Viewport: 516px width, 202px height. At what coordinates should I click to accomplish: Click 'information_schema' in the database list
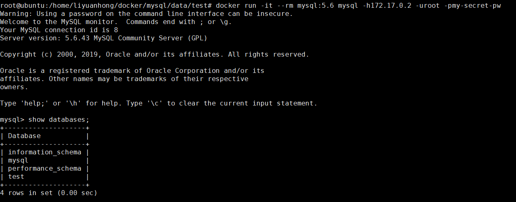click(x=45, y=152)
